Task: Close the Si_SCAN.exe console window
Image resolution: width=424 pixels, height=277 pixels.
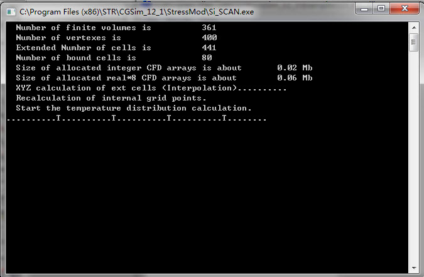Action: 405,8
